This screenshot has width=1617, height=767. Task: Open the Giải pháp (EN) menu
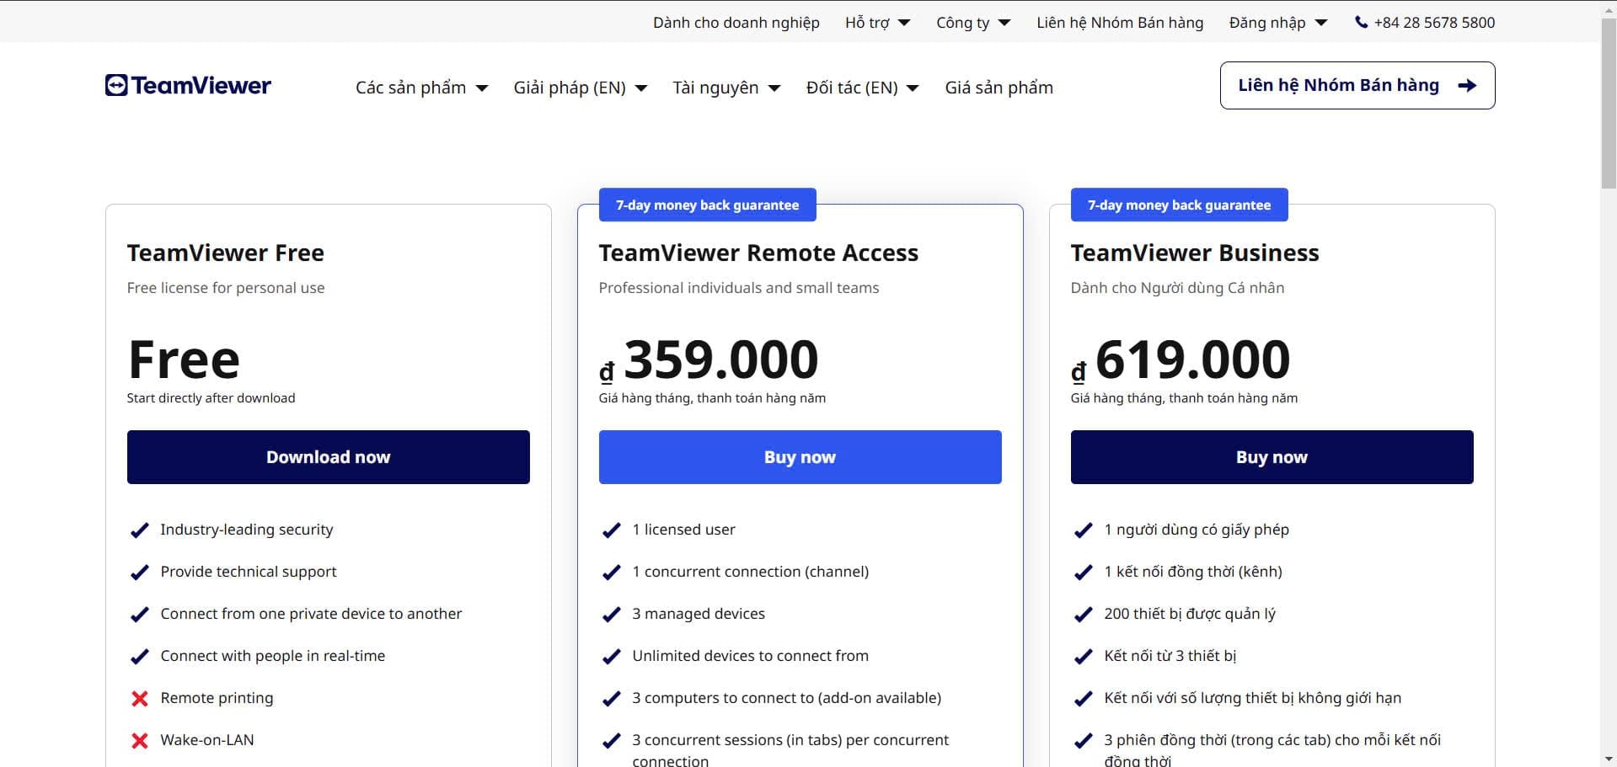point(580,88)
